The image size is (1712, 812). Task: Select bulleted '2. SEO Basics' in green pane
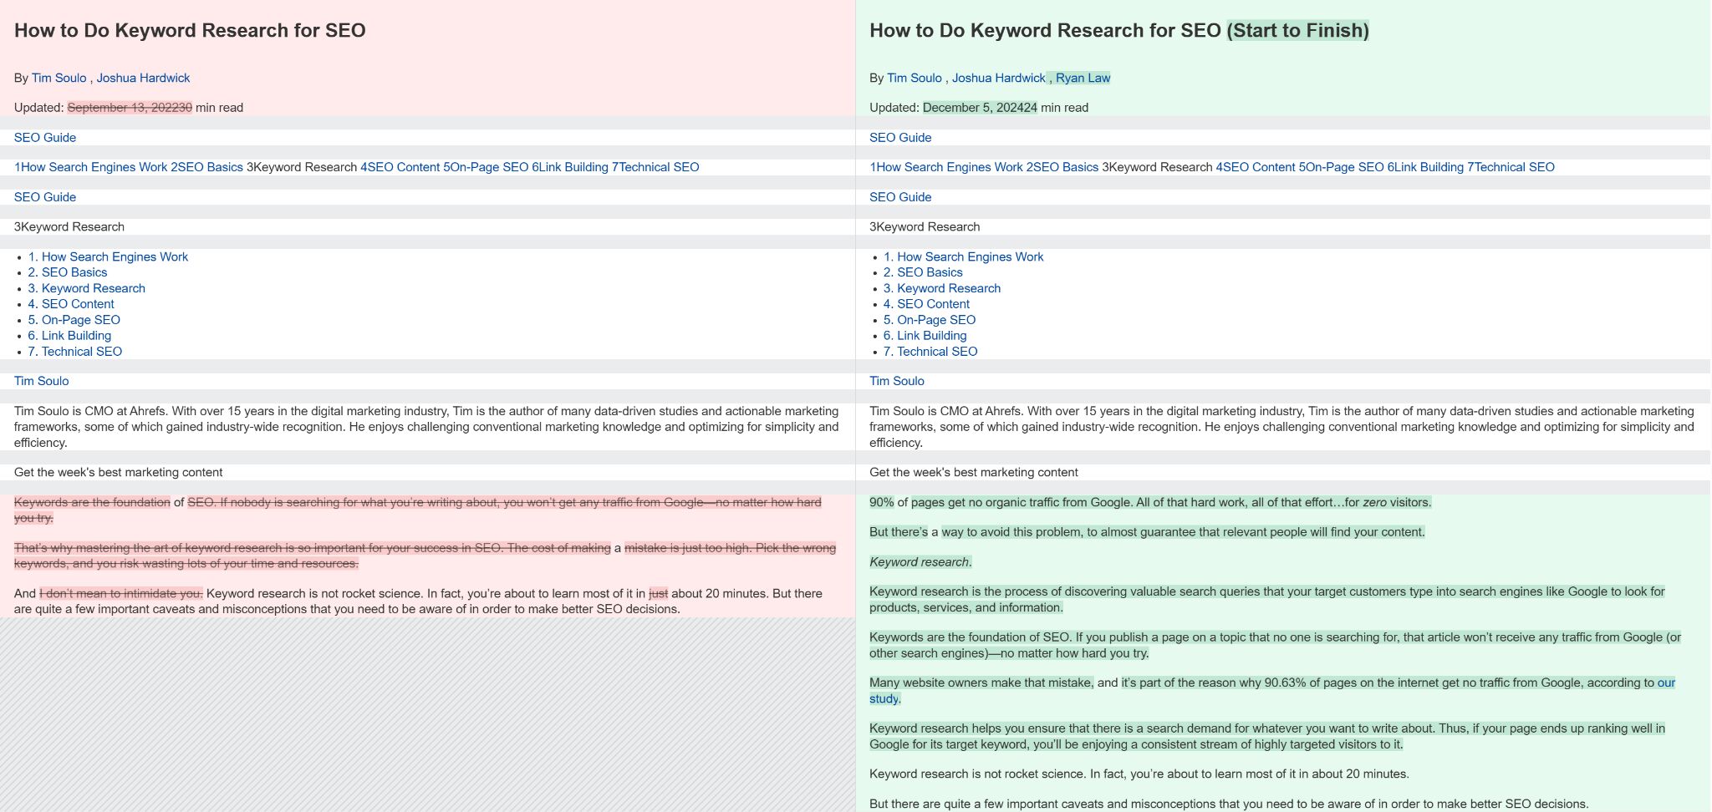click(923, 272)
